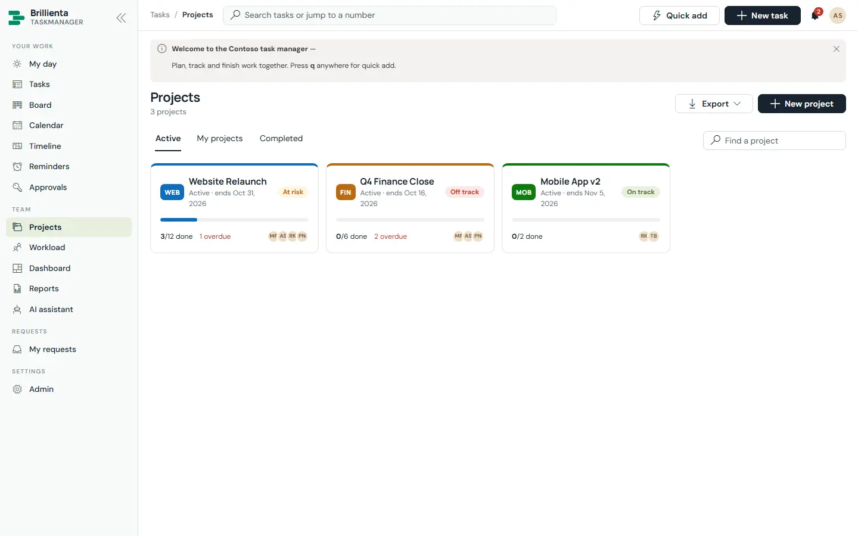Open the Calendar view

tap(69, 126)
